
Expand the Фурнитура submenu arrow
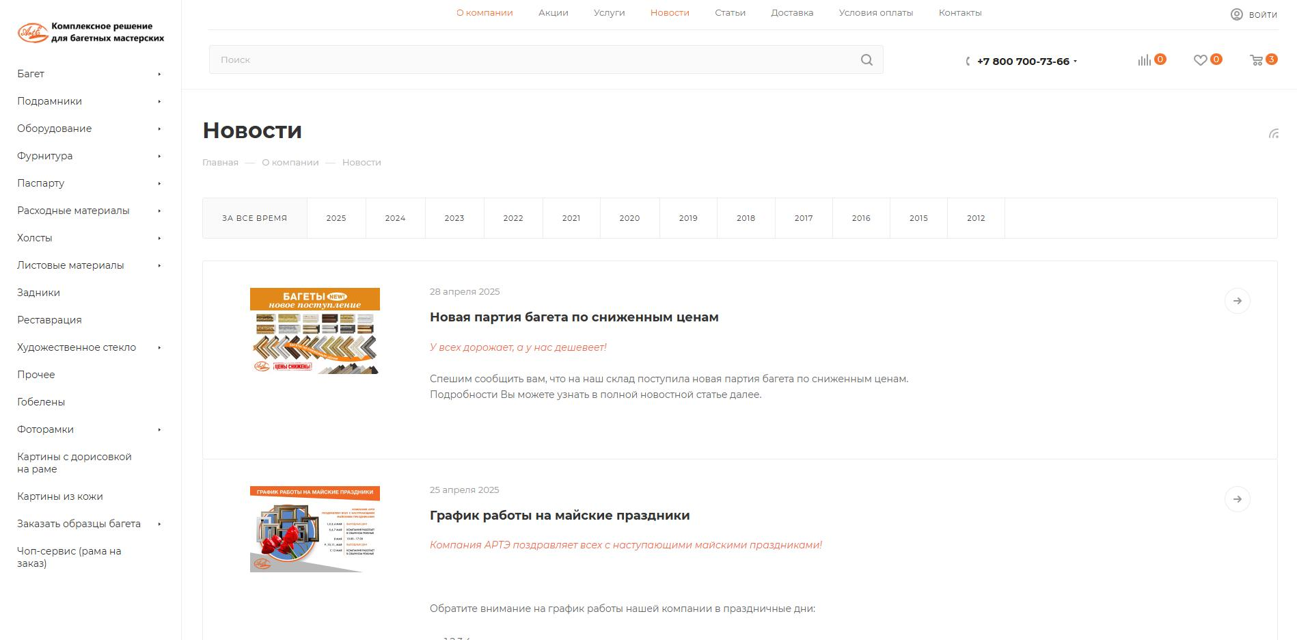tap(159, 156)
